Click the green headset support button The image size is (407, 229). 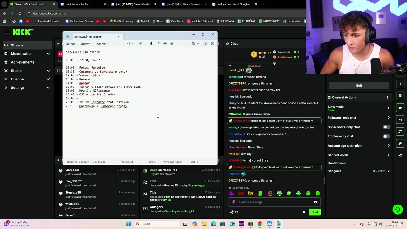(397, 209)
